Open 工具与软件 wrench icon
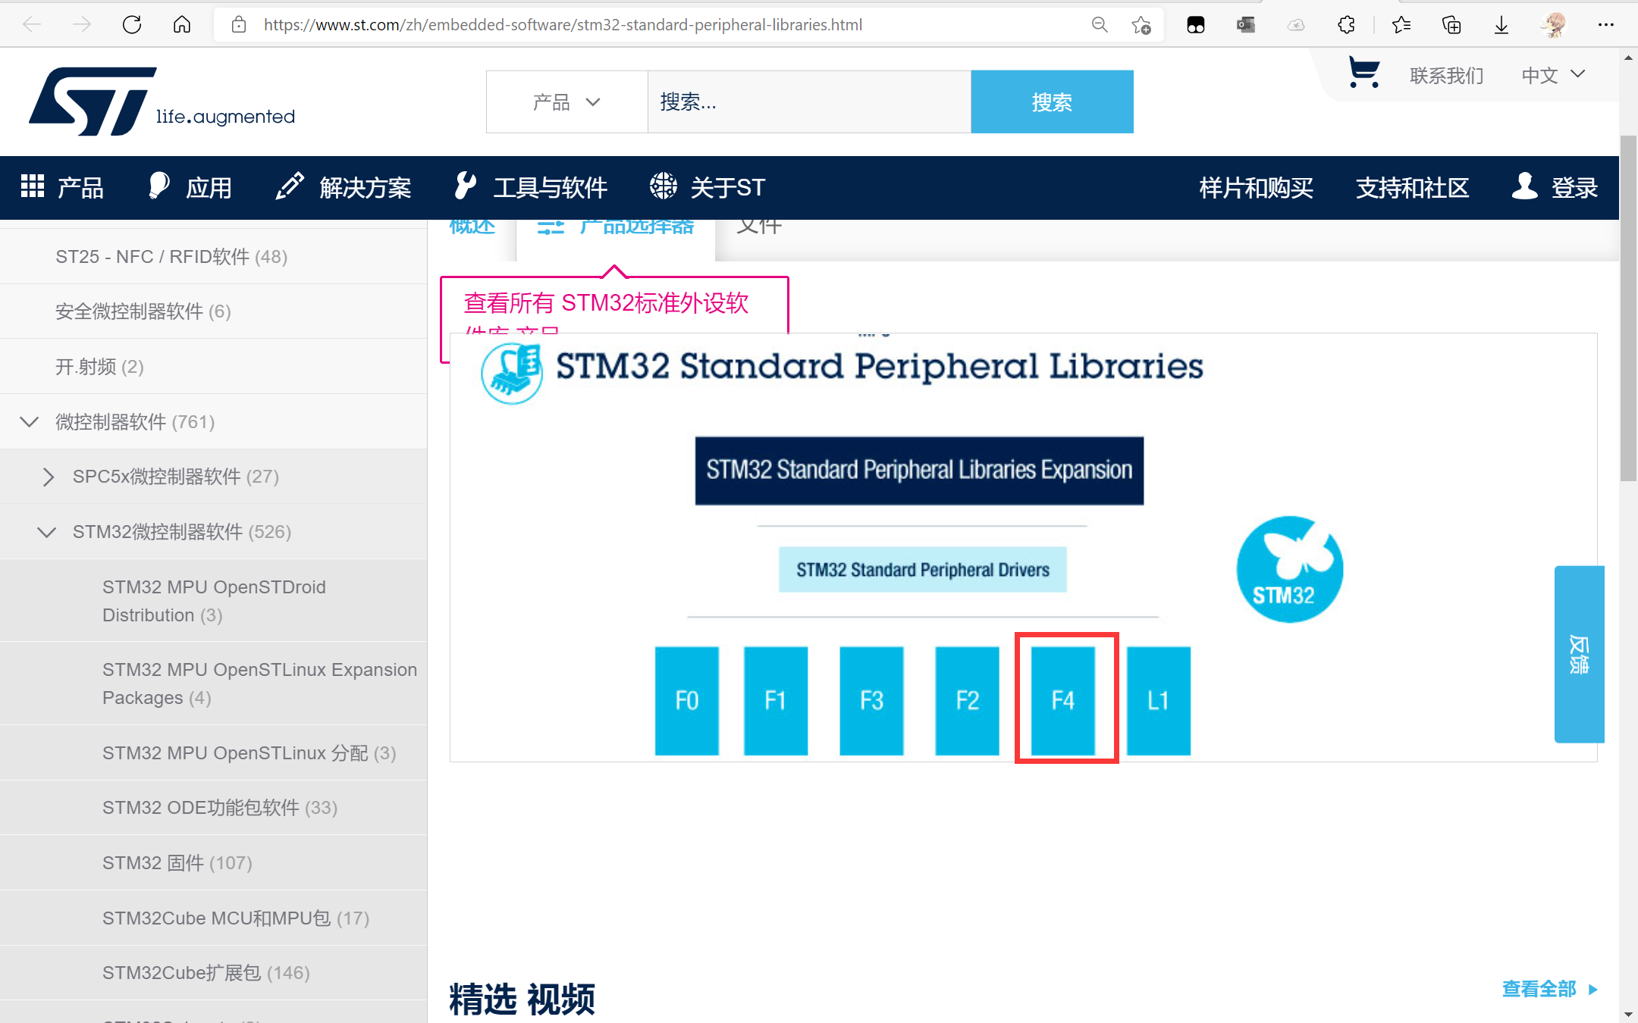 (x=464, y=186)
